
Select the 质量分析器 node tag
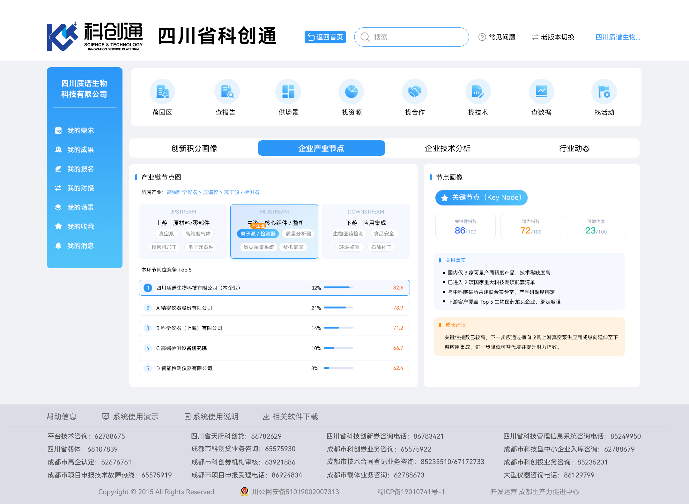pyautogui.click(x=298, y=234)
